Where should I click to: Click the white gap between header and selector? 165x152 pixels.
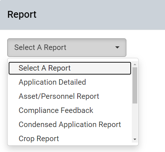(82, 34)
